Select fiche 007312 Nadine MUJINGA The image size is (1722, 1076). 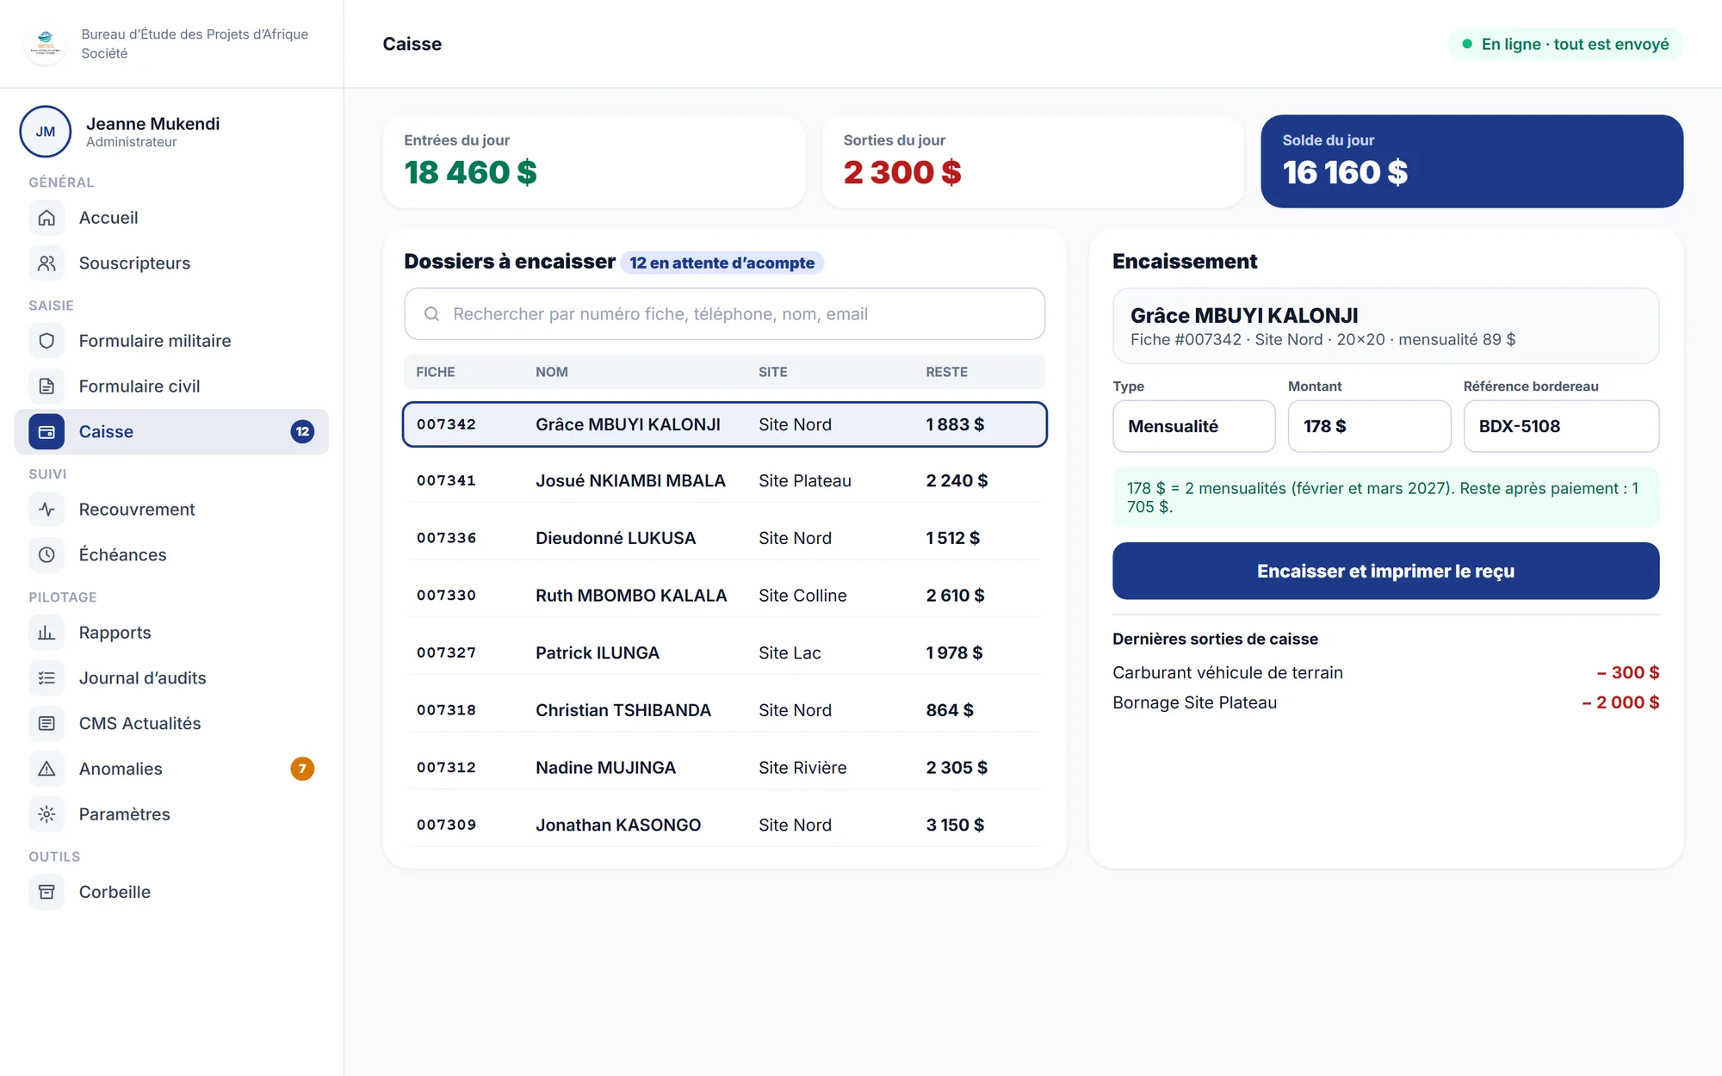(724, 768)
